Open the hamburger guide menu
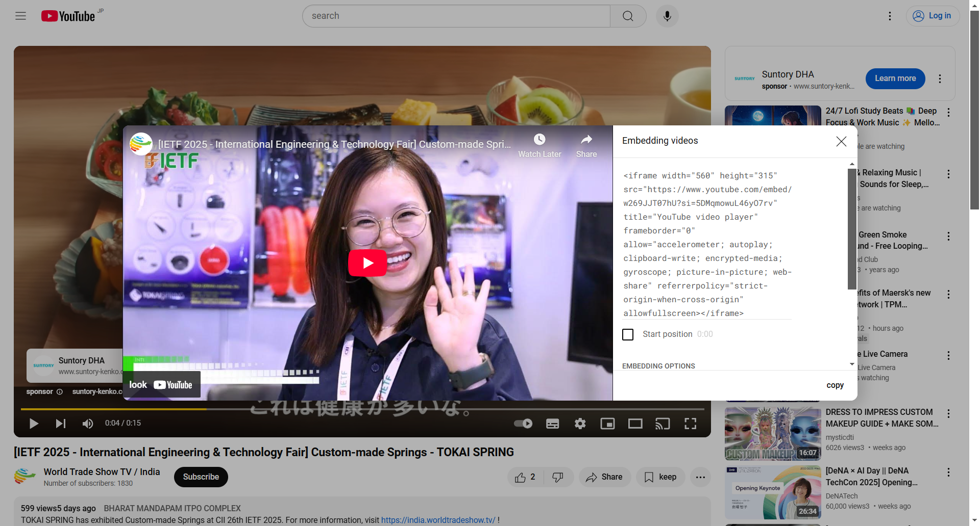Viewport: 980px width, 526px height. coord(20,16)
